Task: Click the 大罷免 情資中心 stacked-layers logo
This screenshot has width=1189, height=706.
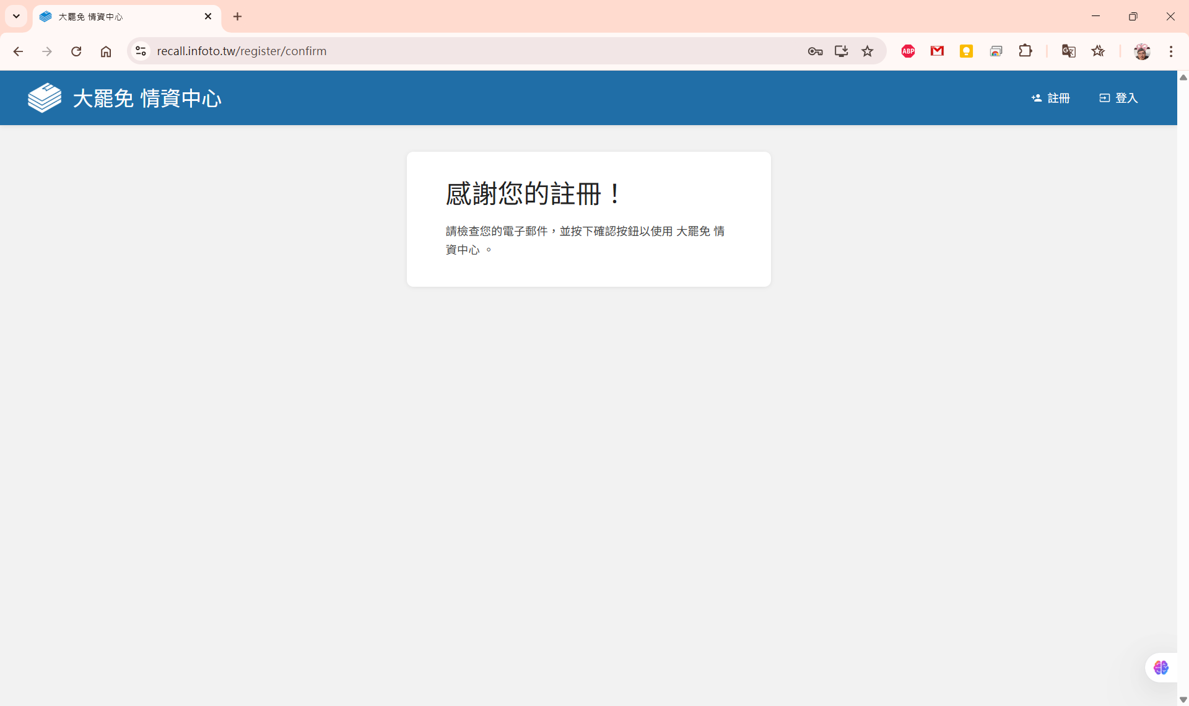Action: [x=45, y=98]
